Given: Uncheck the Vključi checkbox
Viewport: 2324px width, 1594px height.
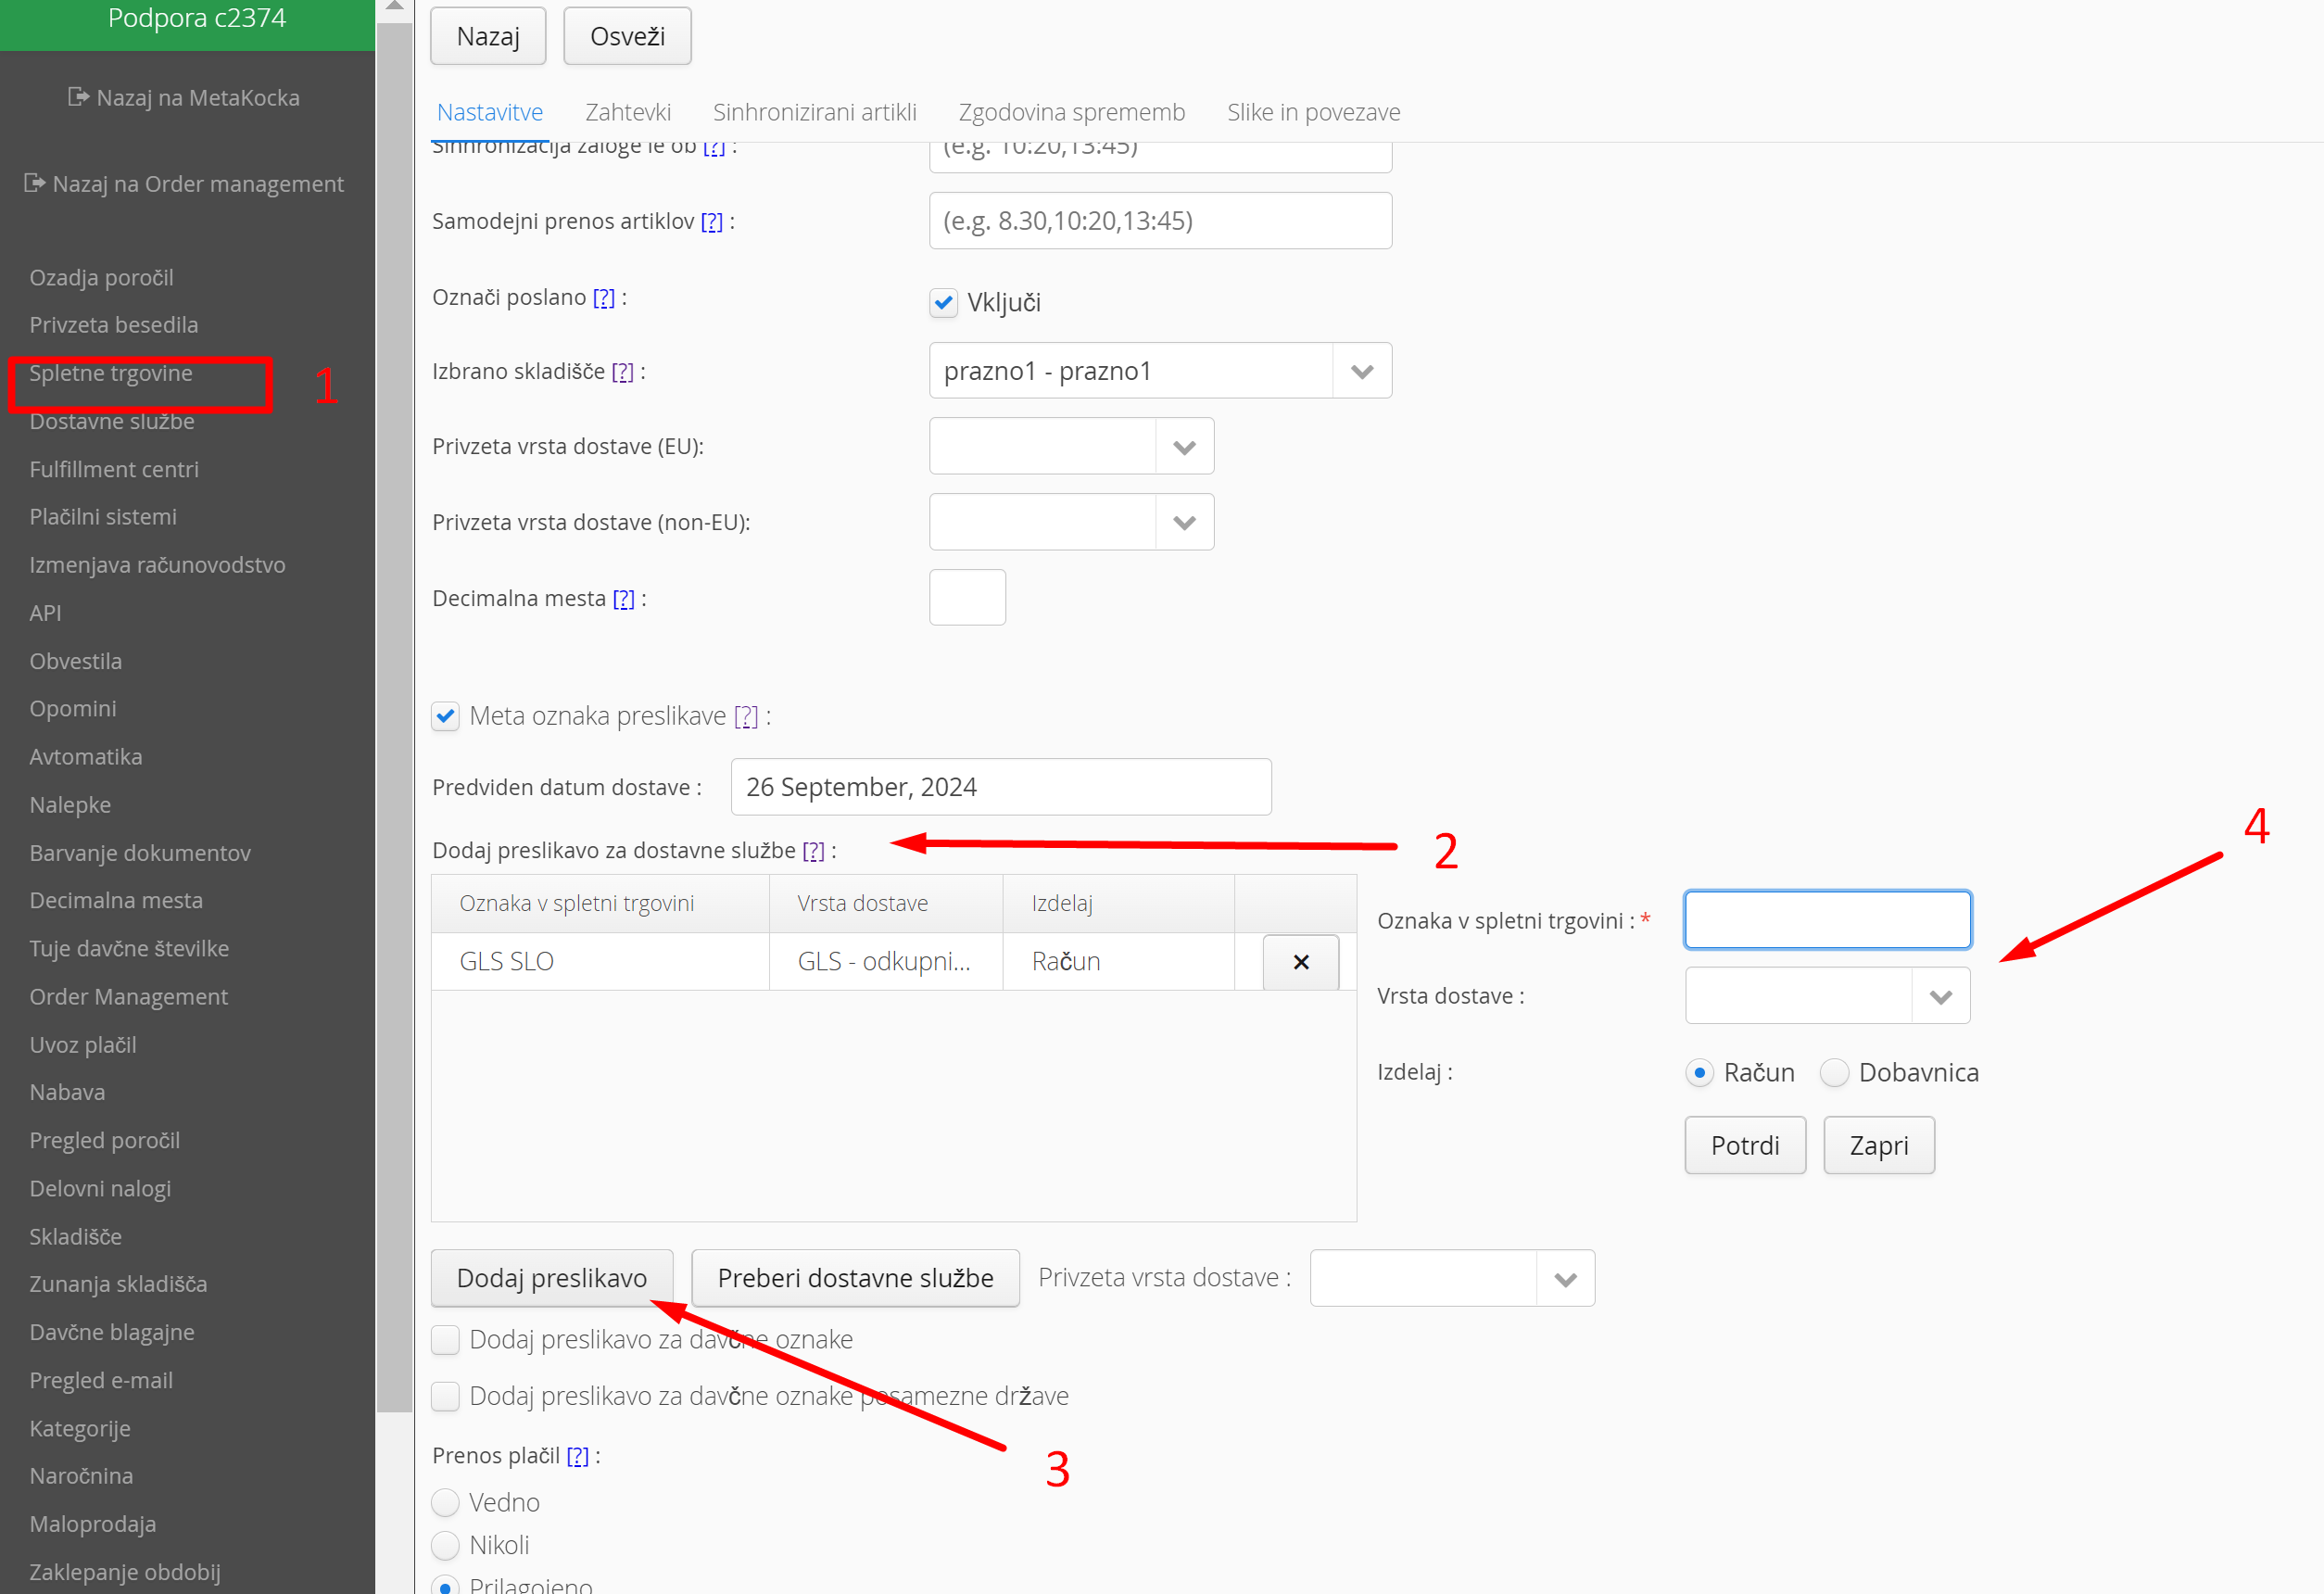Looking at the screenshot, I should pyautogui.click(x=943, y=302).
